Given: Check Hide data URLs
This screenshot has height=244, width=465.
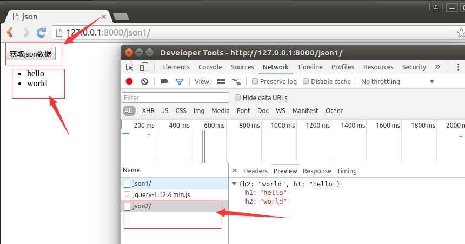Looking at the screenshot, I should coord(237,97).
